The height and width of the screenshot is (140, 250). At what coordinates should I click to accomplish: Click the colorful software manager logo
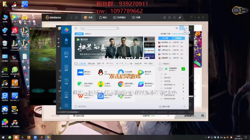click(x=66, y=30)
